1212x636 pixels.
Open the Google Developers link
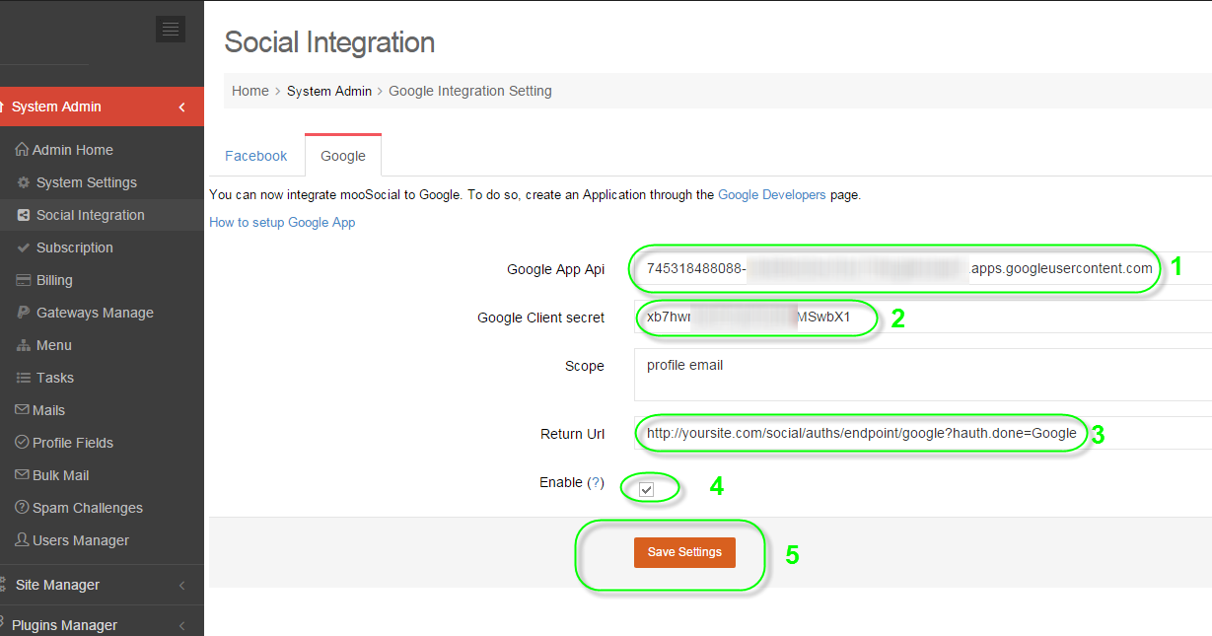coord(771,195)
